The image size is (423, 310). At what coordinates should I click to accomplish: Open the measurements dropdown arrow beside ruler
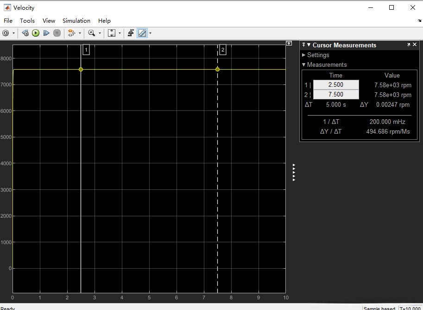click(150, 33)
